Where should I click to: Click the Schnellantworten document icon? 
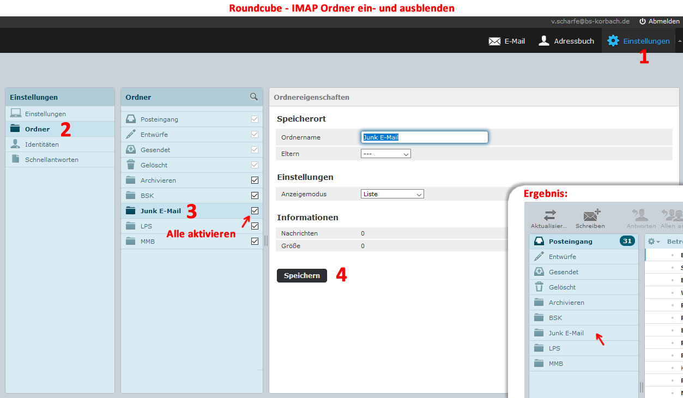[x=16, y=159]
